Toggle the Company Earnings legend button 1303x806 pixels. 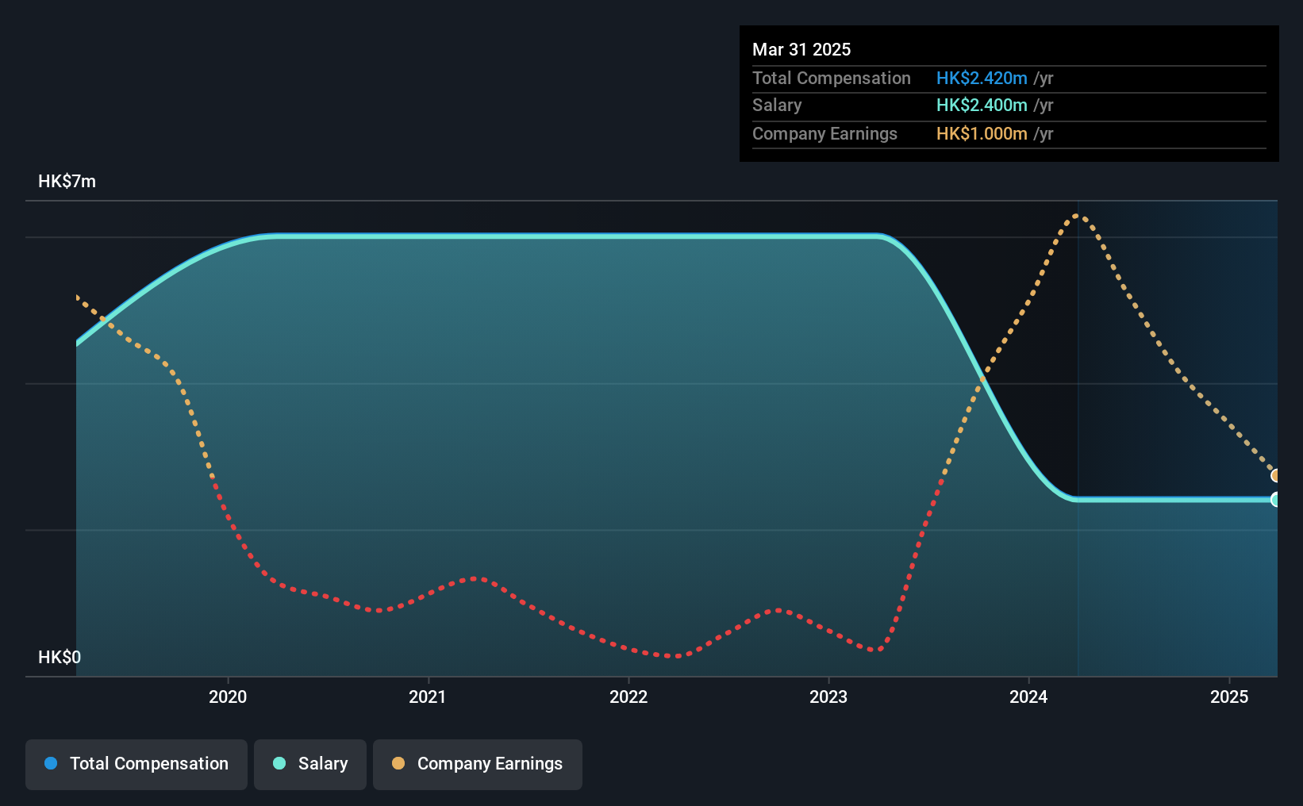point(478,764)
